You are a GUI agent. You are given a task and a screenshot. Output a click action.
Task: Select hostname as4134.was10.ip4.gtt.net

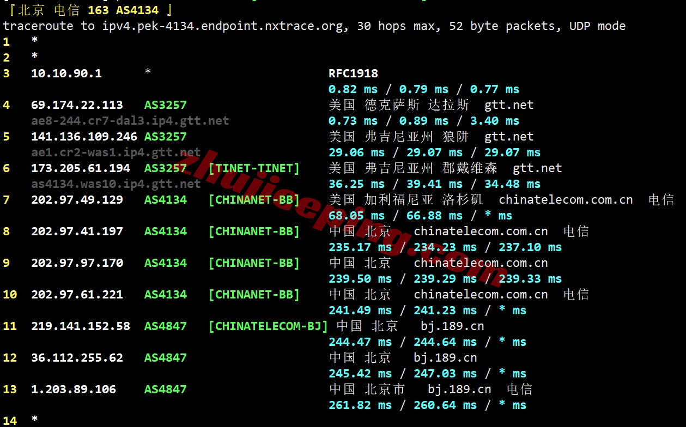[116, 184]
